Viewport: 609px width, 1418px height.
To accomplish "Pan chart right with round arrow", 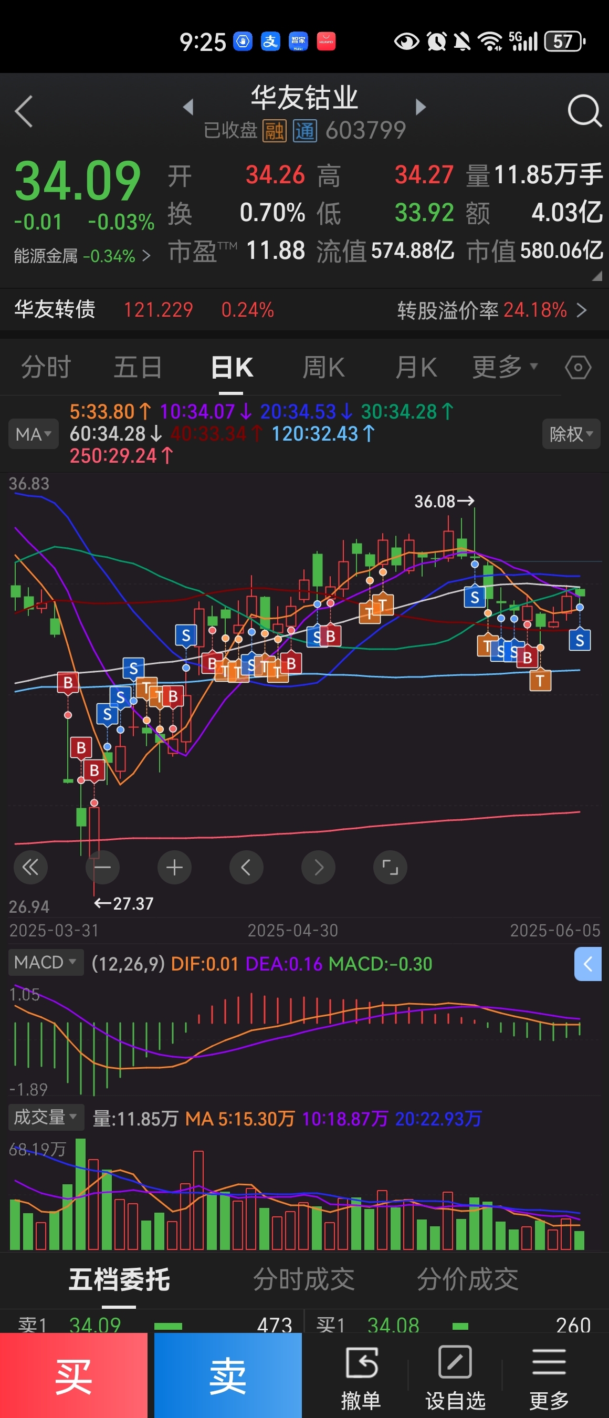I will point(319,868).
